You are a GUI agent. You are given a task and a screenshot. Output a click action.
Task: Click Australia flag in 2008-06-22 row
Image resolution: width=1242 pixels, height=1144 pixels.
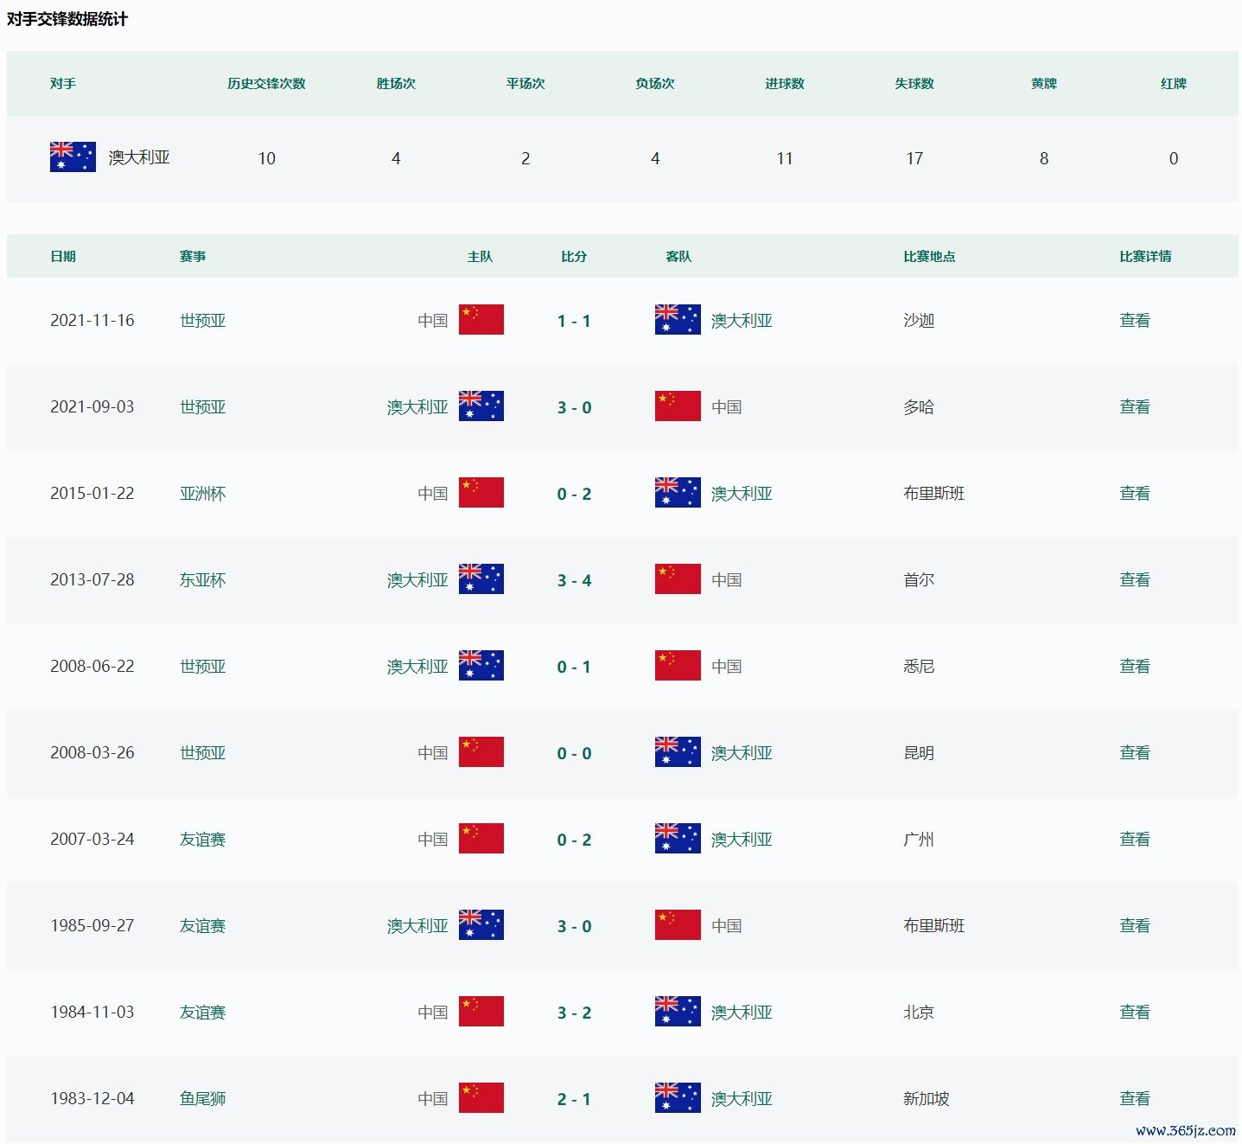[481, 666]
